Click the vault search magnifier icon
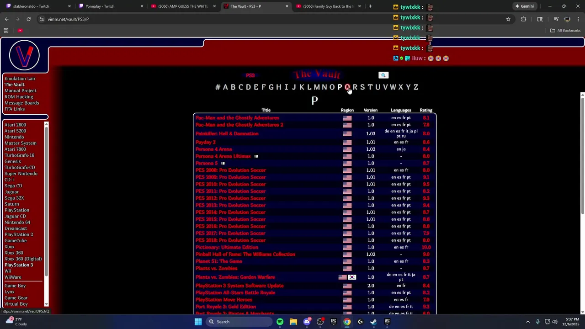585x329 pixels. coord(383,75)
